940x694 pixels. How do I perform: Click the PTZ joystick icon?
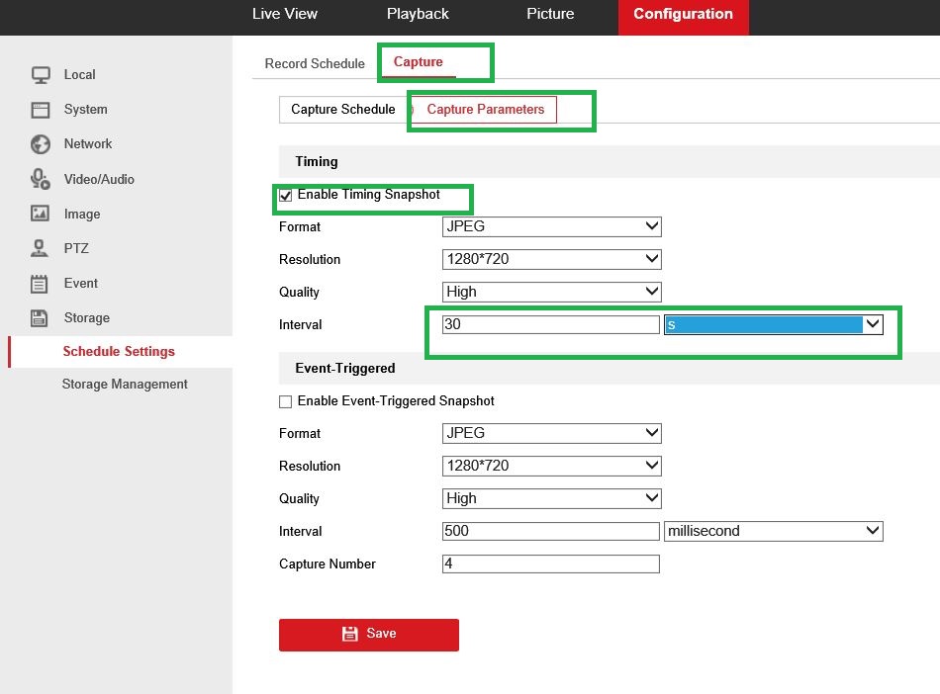(40, 248)
